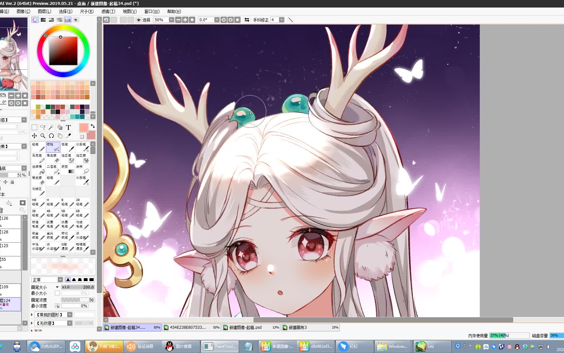Select the rotate view tool
564x353 pixels.
51,136
